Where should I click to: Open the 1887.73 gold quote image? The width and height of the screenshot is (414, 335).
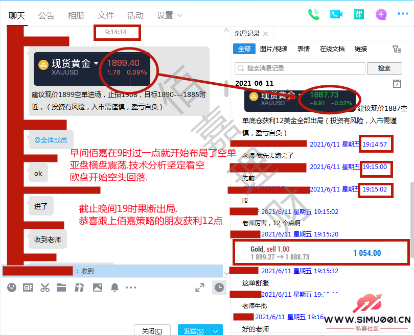pos(300,101)
